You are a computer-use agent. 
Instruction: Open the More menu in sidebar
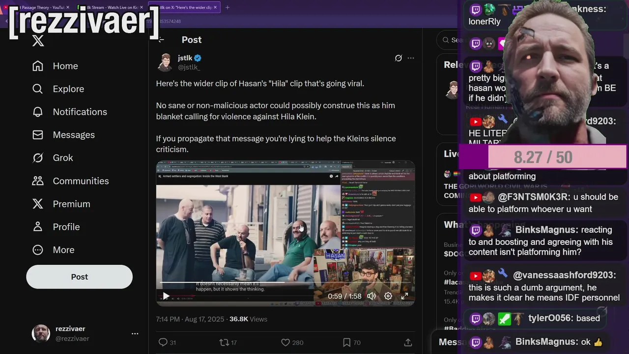click(53, 250)
